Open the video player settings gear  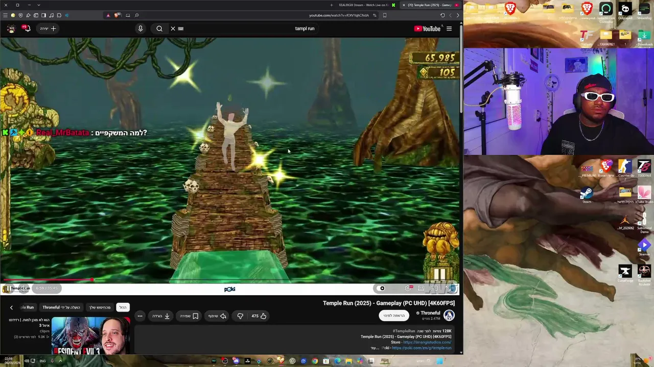(408, 289)
